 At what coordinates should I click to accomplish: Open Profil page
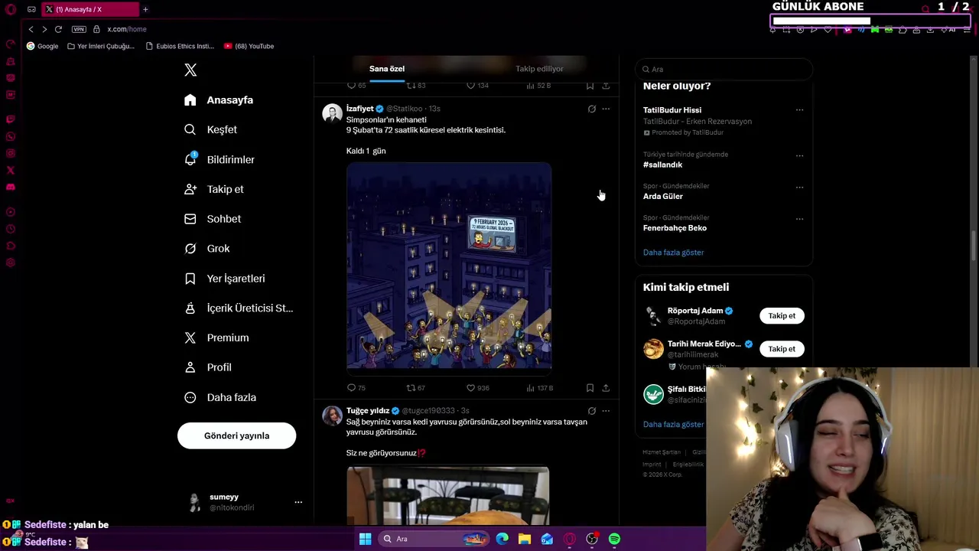[208, 367]
